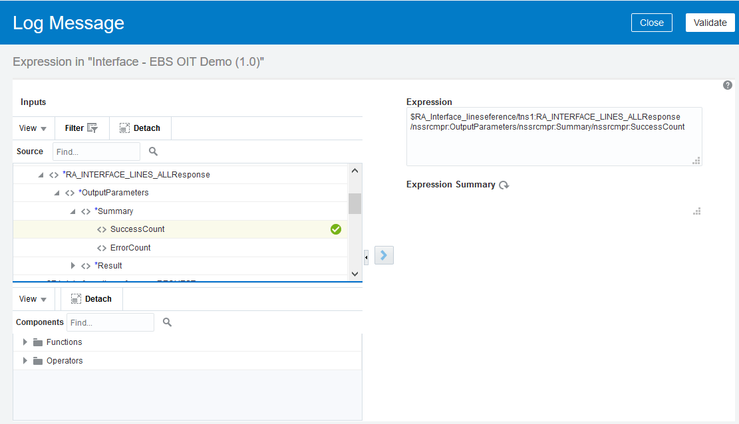Click the element icon beside SuccessCount

(101, 229)
